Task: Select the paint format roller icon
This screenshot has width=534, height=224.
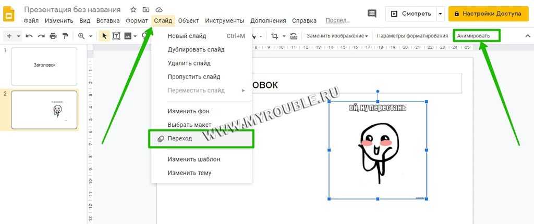Action: [x=65, y=36]
